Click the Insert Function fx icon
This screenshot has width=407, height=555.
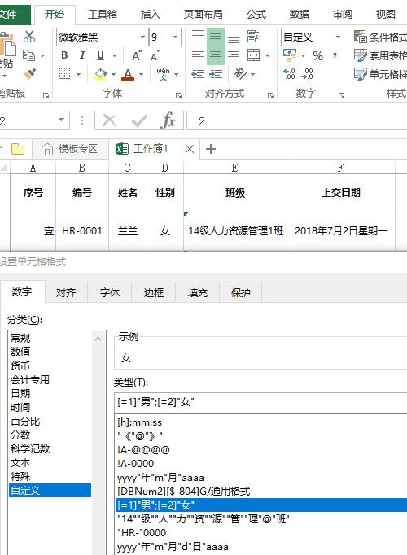tap(168, 121)
